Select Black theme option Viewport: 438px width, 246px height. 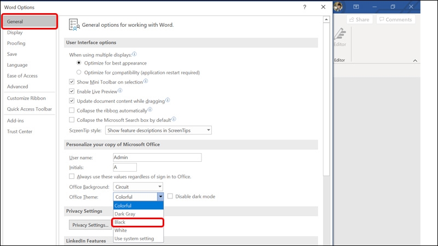point(139,222)
